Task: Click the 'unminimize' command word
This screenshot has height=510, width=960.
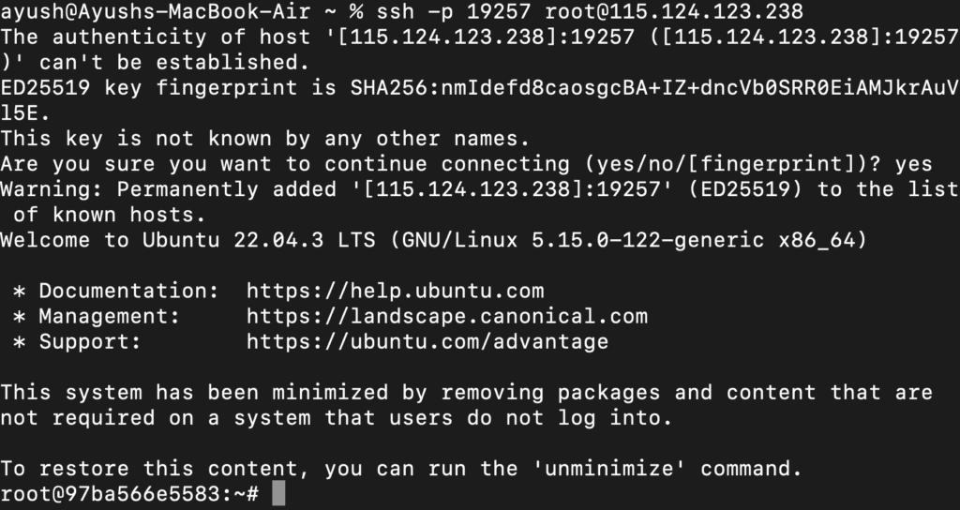Action: click(609, 469)
